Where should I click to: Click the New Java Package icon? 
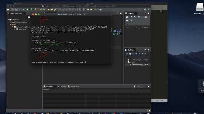41,9
